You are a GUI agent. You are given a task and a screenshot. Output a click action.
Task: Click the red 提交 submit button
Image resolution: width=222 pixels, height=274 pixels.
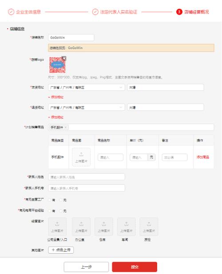[x=135, y=267]
